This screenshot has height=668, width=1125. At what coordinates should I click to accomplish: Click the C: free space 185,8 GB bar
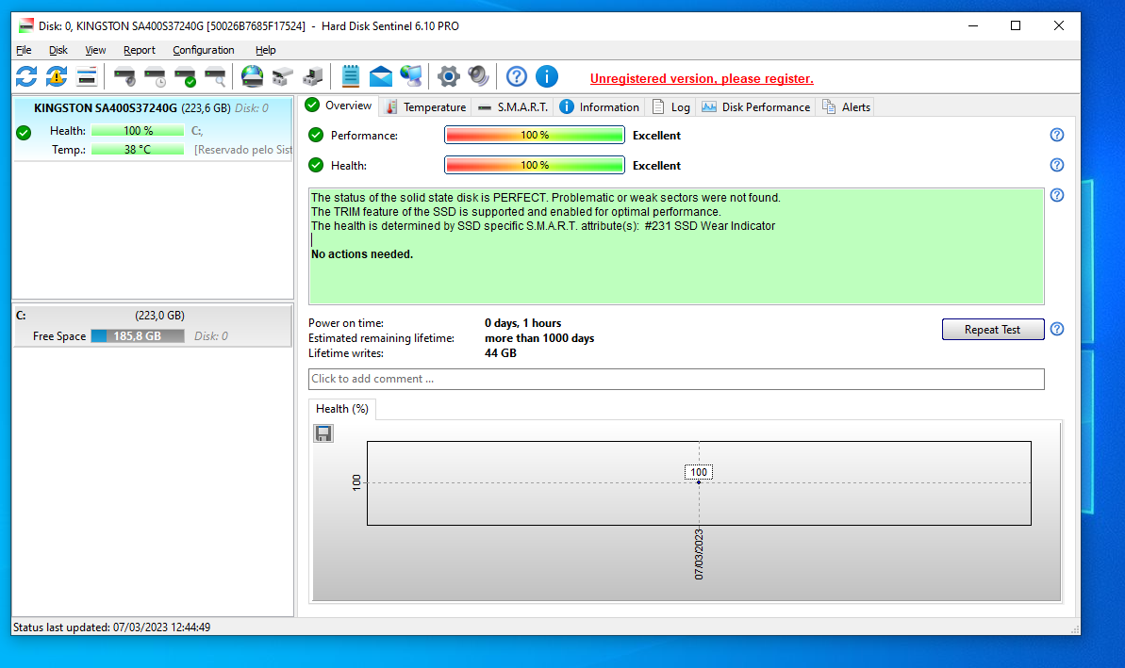pyautogui.click(x=138, y=336)
